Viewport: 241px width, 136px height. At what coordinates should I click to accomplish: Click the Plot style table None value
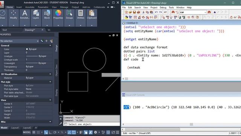(29, 89)
